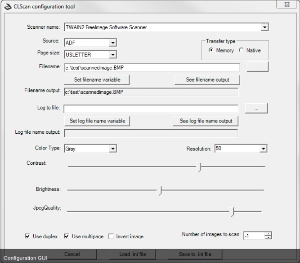Close the CLScan configuration tool window

287,4
